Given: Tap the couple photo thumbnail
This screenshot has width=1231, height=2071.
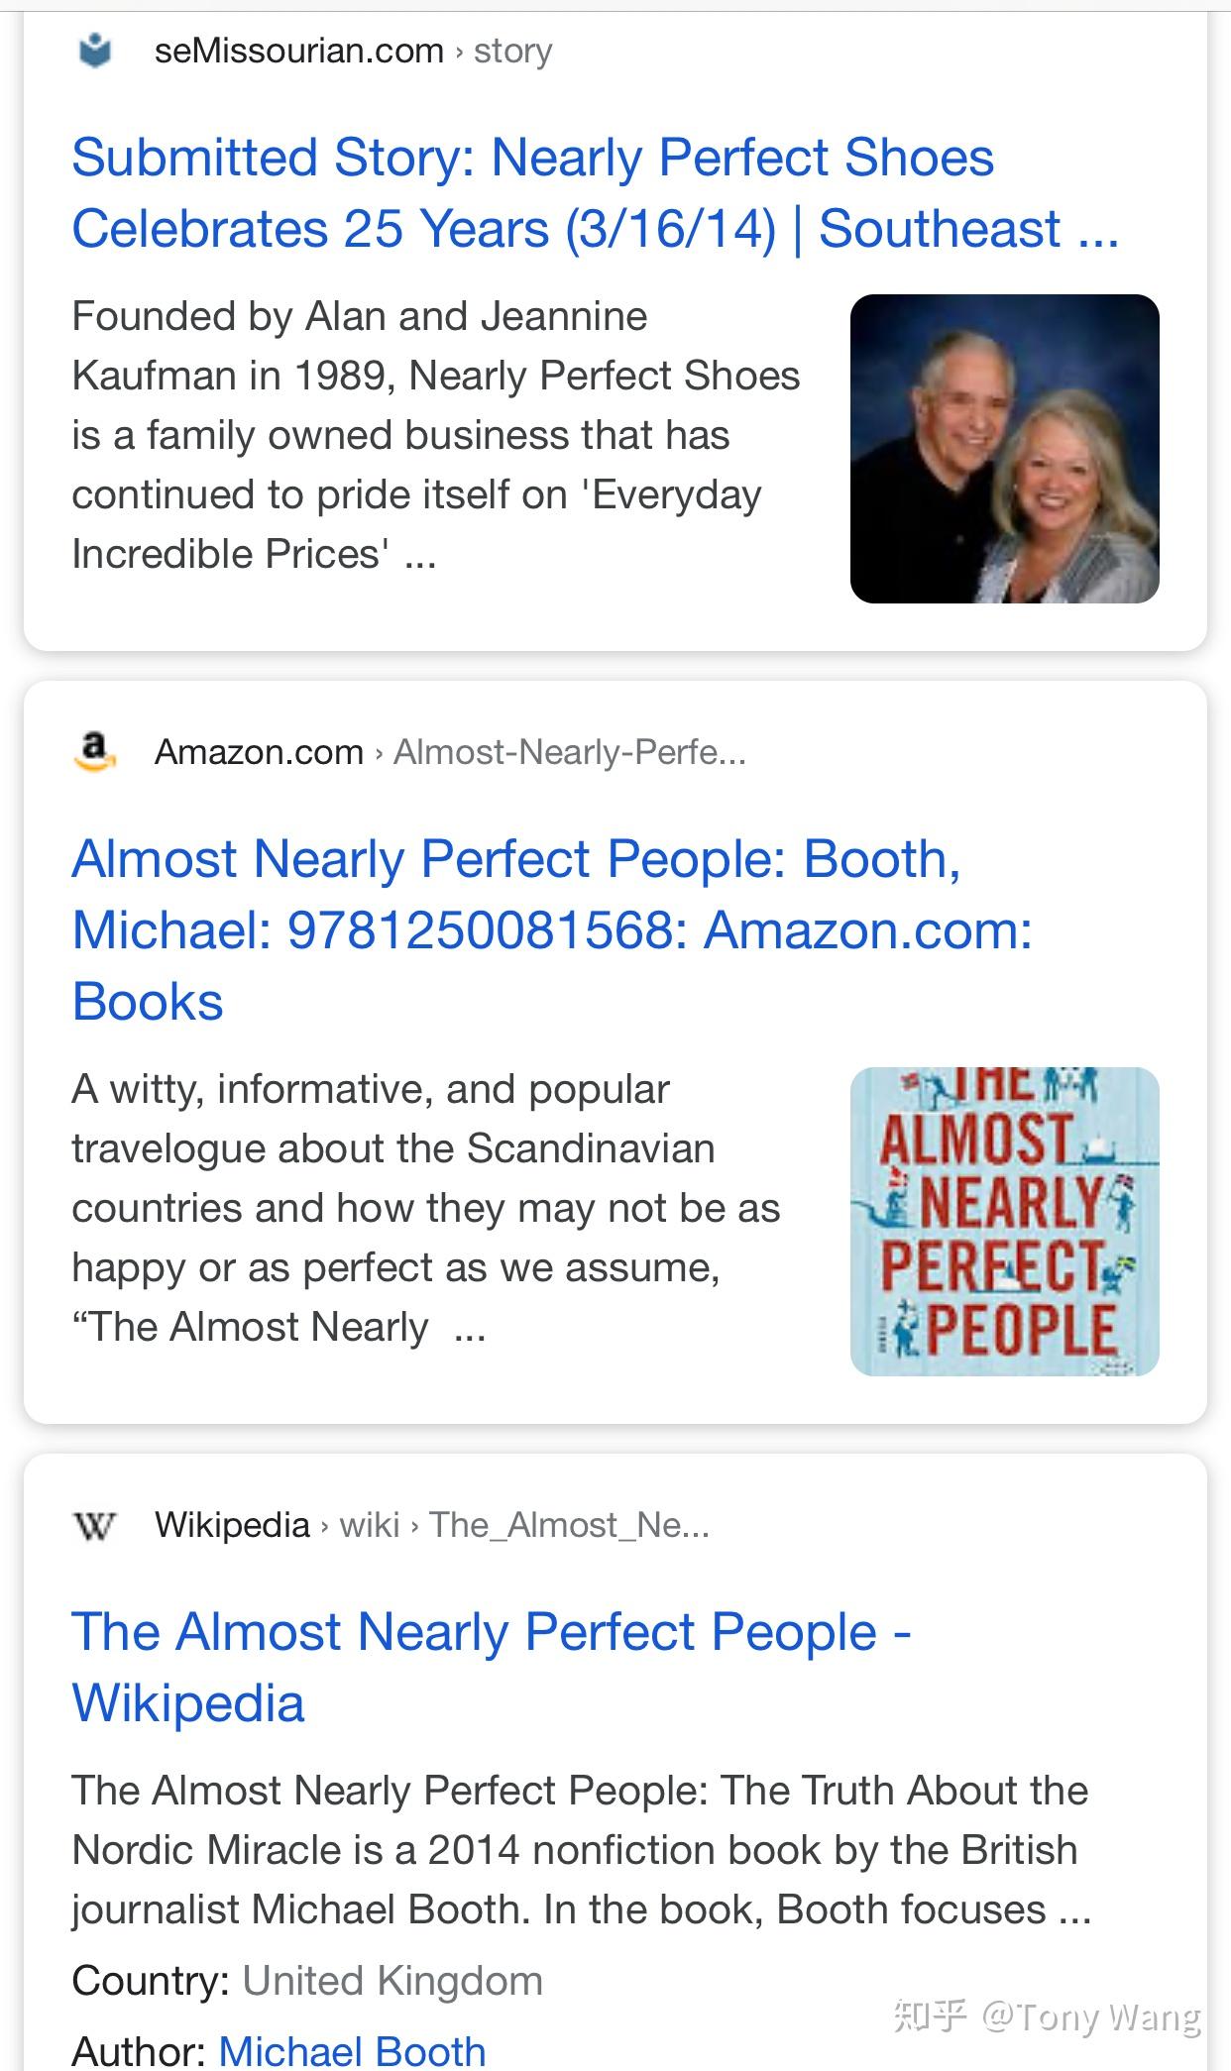Looking at the screenshot, I should [1004, 449].
